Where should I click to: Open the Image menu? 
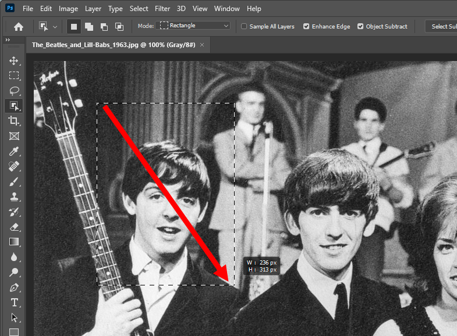(68, 9)
